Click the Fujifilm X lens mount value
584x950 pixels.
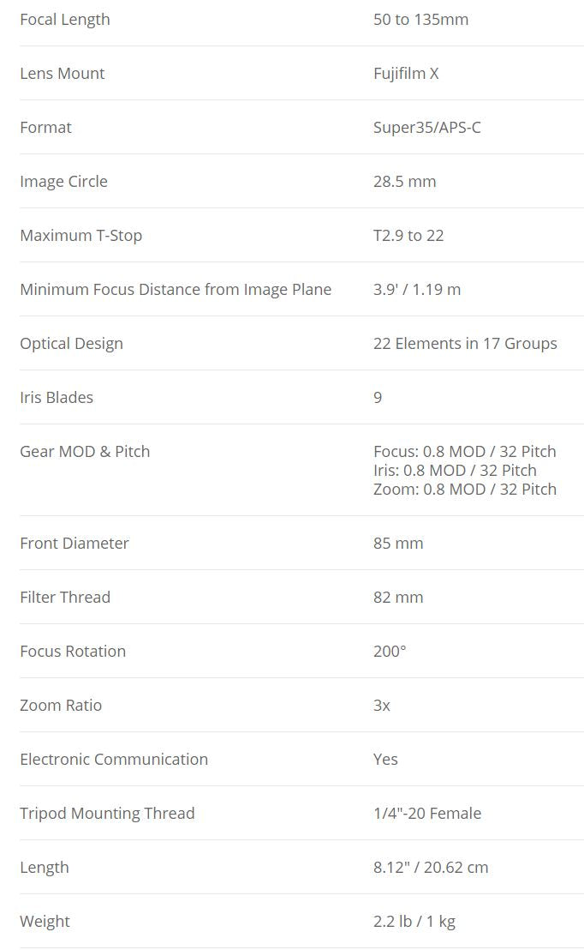coord(406,74)
